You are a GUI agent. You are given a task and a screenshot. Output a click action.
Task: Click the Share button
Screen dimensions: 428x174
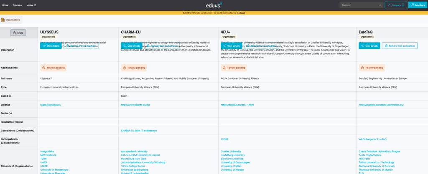pyautogui.click(x=18, y=33)
